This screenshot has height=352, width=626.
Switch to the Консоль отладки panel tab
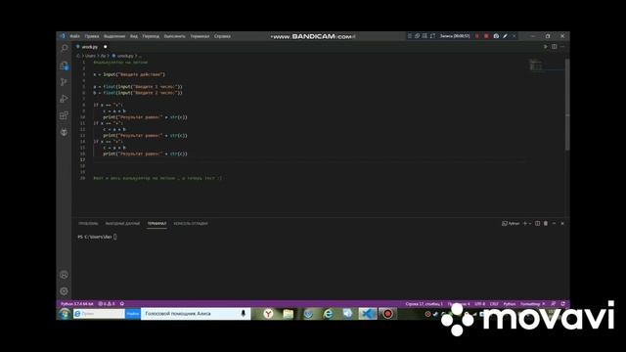[191, 224]
